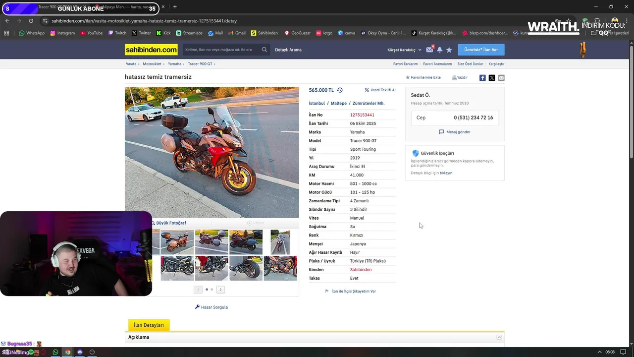
Task: Click İlan ile İlgili Şikayetim Var
Action: [350, 292]
